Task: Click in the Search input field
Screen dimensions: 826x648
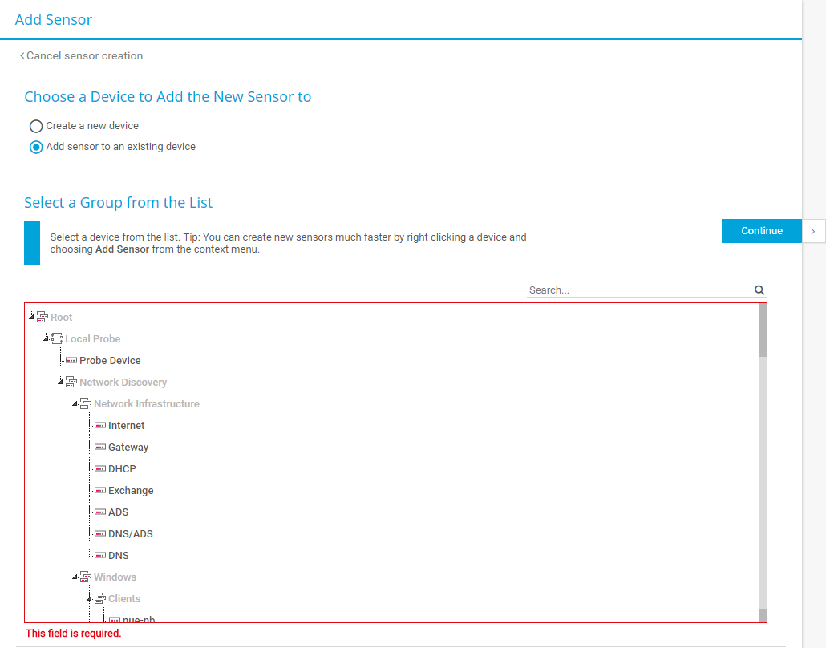Action: pos(638,290)
